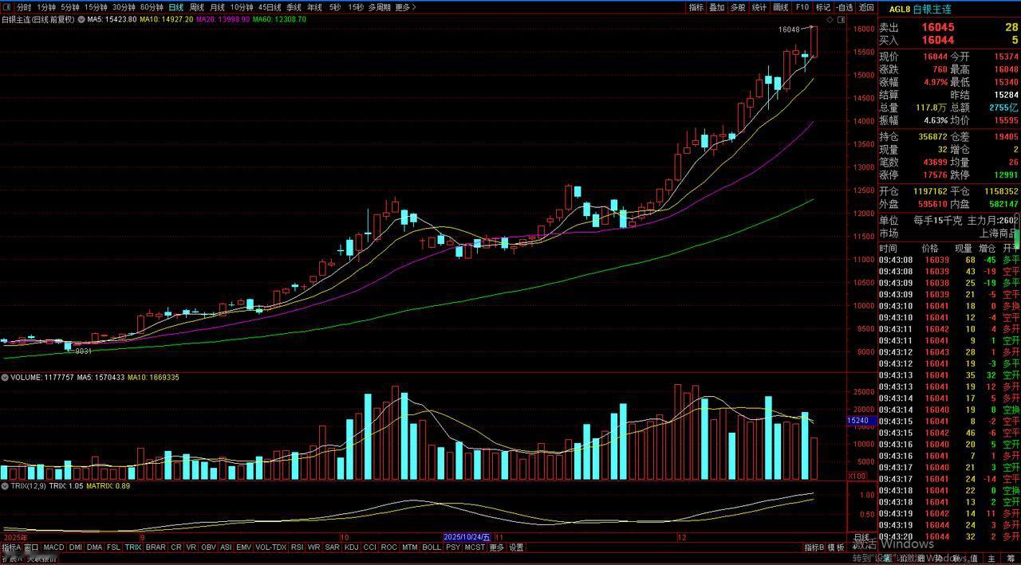
Task: Apply the BOLL indicator
Action: pyautogui.click(x=432, y=547)
